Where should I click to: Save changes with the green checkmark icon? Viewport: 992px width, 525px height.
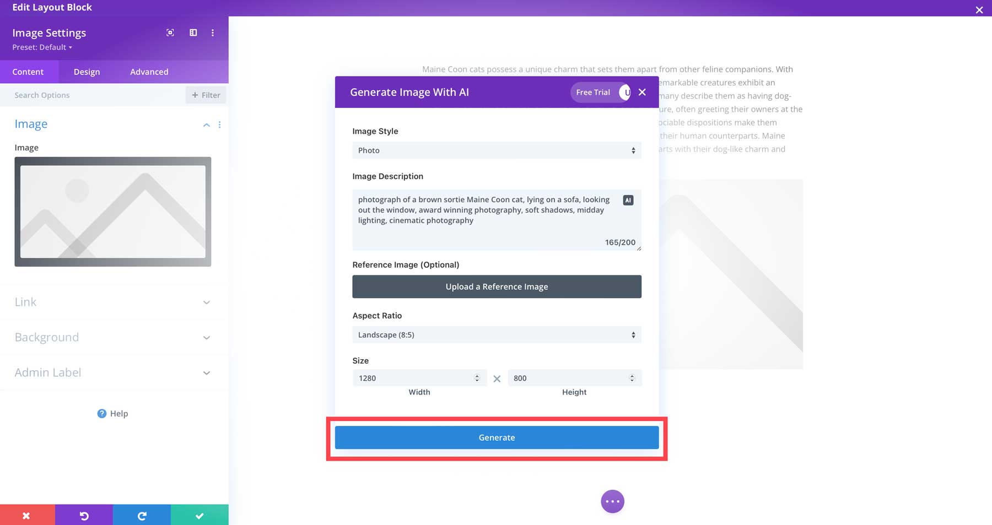tap(200, 515)
